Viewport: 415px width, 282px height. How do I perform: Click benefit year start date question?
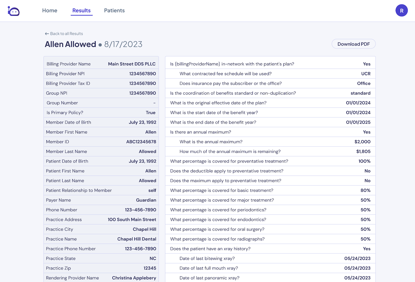coord(214,112)
